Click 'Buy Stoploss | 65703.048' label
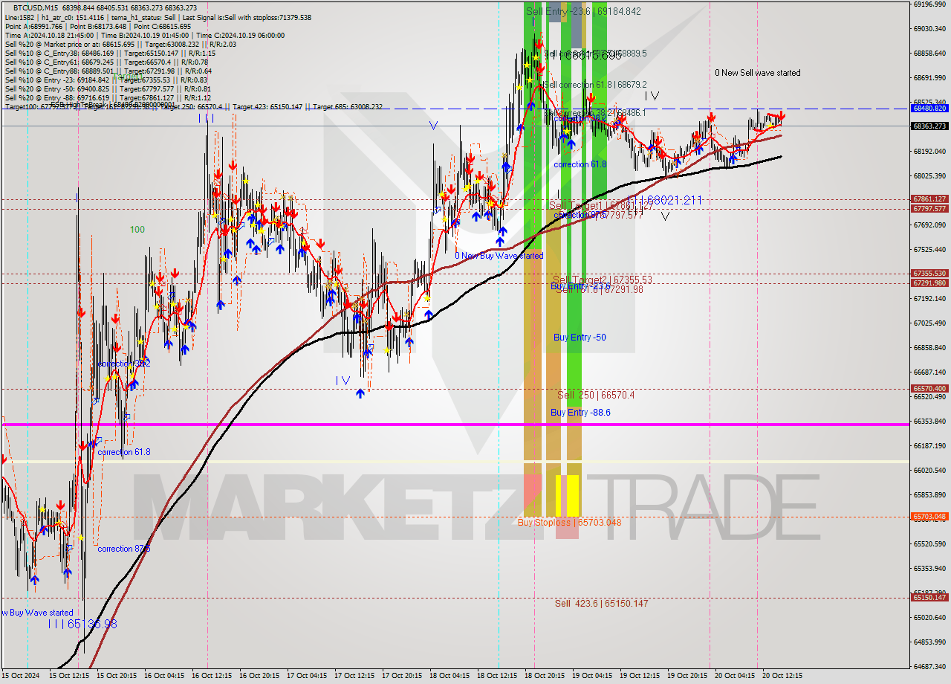Screen dimensions: 951x684 tap(569, 523)
